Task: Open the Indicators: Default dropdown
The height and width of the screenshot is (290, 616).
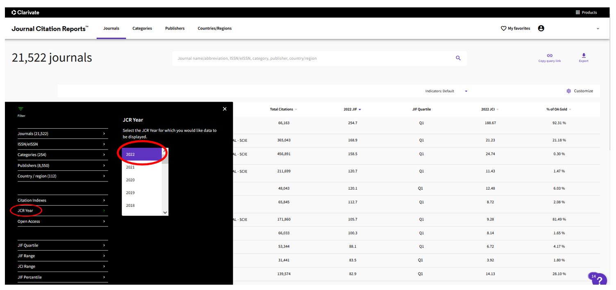Action: tap(446, 91)
